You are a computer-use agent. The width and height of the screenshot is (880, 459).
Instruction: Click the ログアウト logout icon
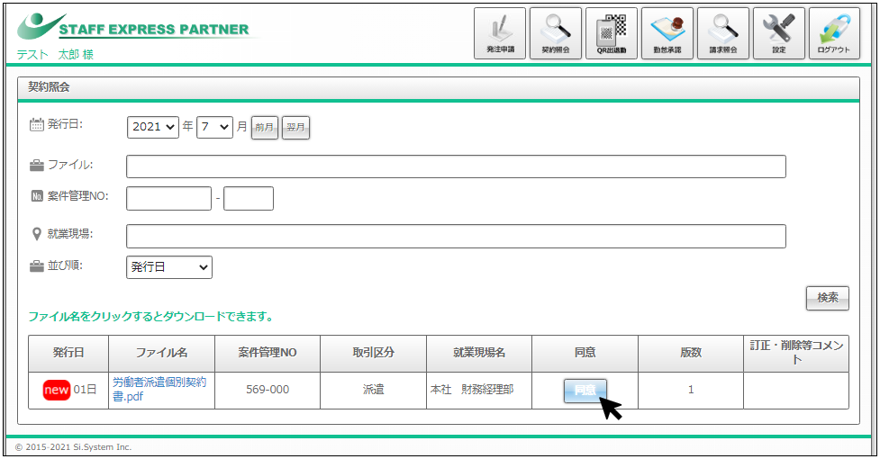coord(834,33)
